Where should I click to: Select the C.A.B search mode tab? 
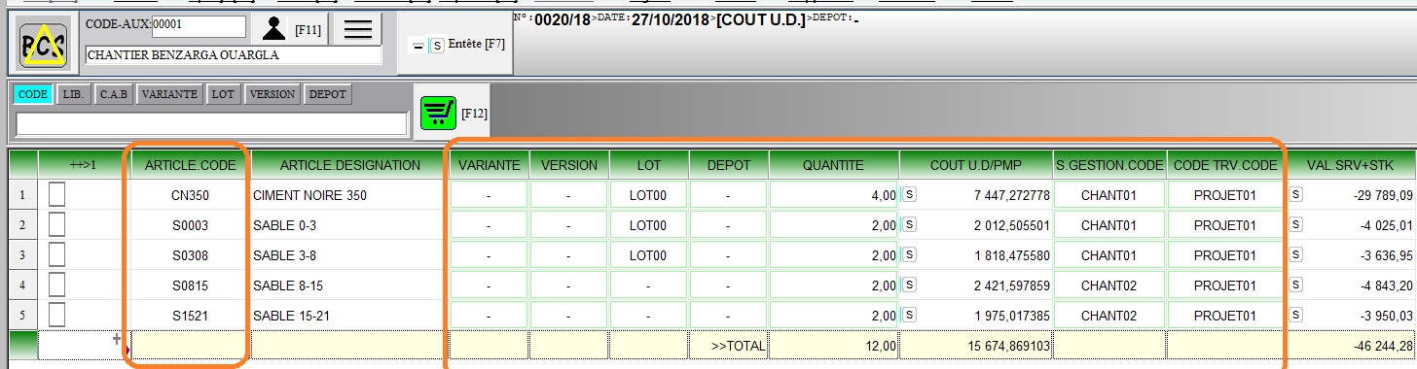point(114,94)
